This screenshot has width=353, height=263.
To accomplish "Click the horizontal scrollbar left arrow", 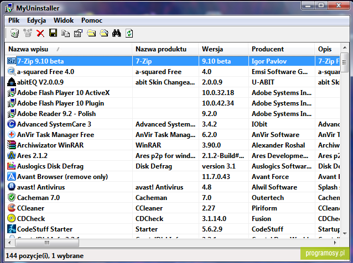I will (9, 243).
